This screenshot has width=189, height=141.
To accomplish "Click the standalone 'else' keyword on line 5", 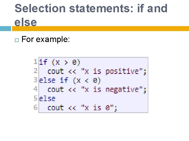I will [x=47, y=98].
